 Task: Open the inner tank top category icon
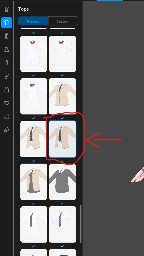point(6,90)
